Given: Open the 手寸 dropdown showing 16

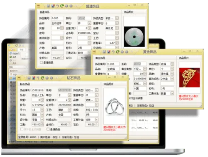Looking at the screenshot, I should [x=42, y=110].
